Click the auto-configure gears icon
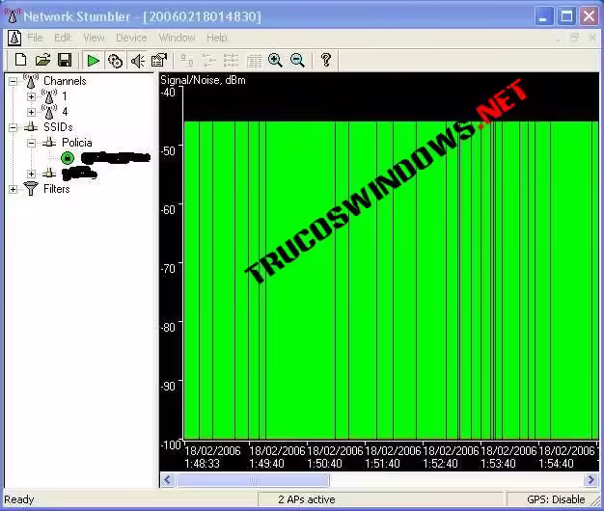 point(115,61)
